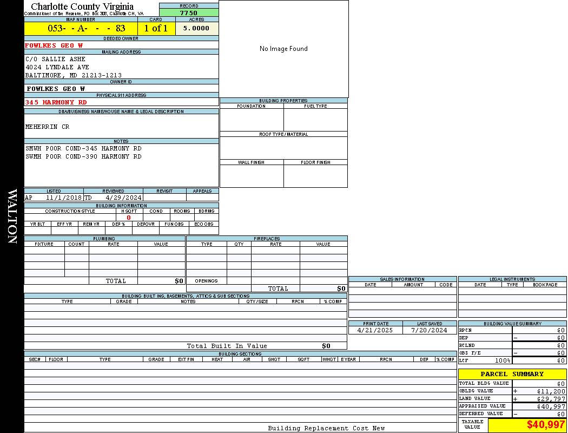This screenshot has width=568, height=433.
Task: Click the WALTON vertical sidebar label
Action: (x=12, y=216)
